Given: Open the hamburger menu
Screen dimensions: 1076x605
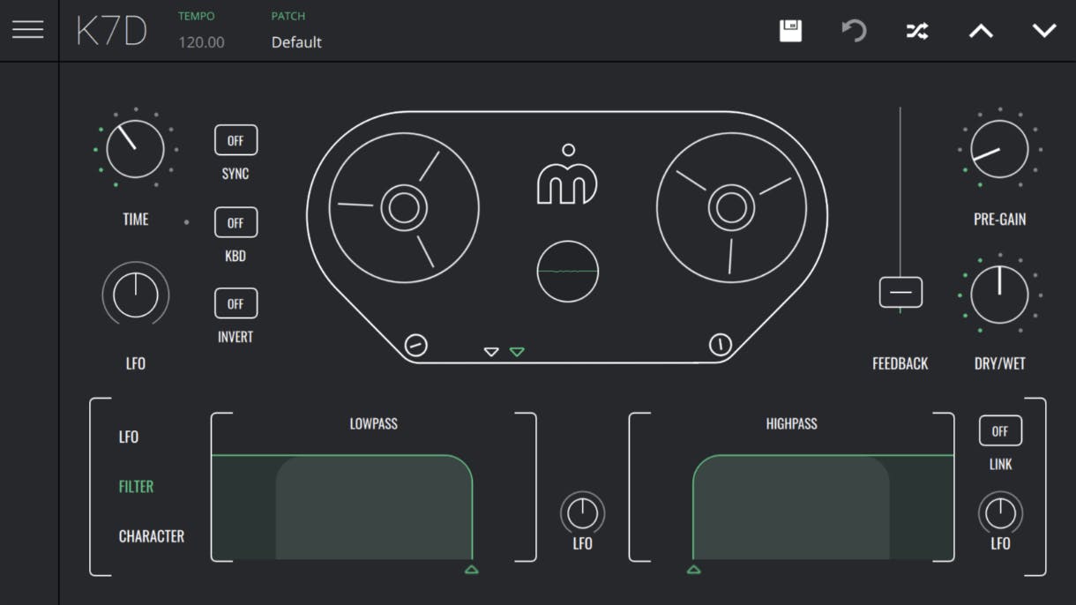Looking at the screenshot, I should pos(29,29).
